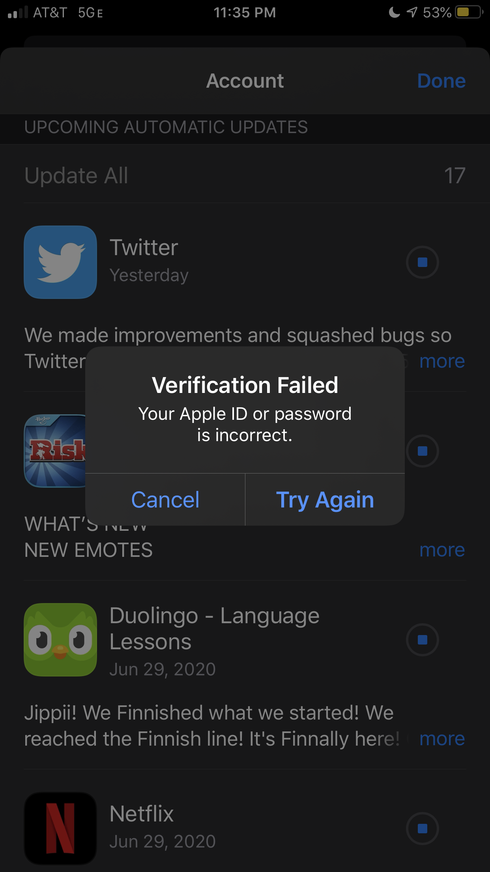Cancel the Verification Failed dialog

165,500
